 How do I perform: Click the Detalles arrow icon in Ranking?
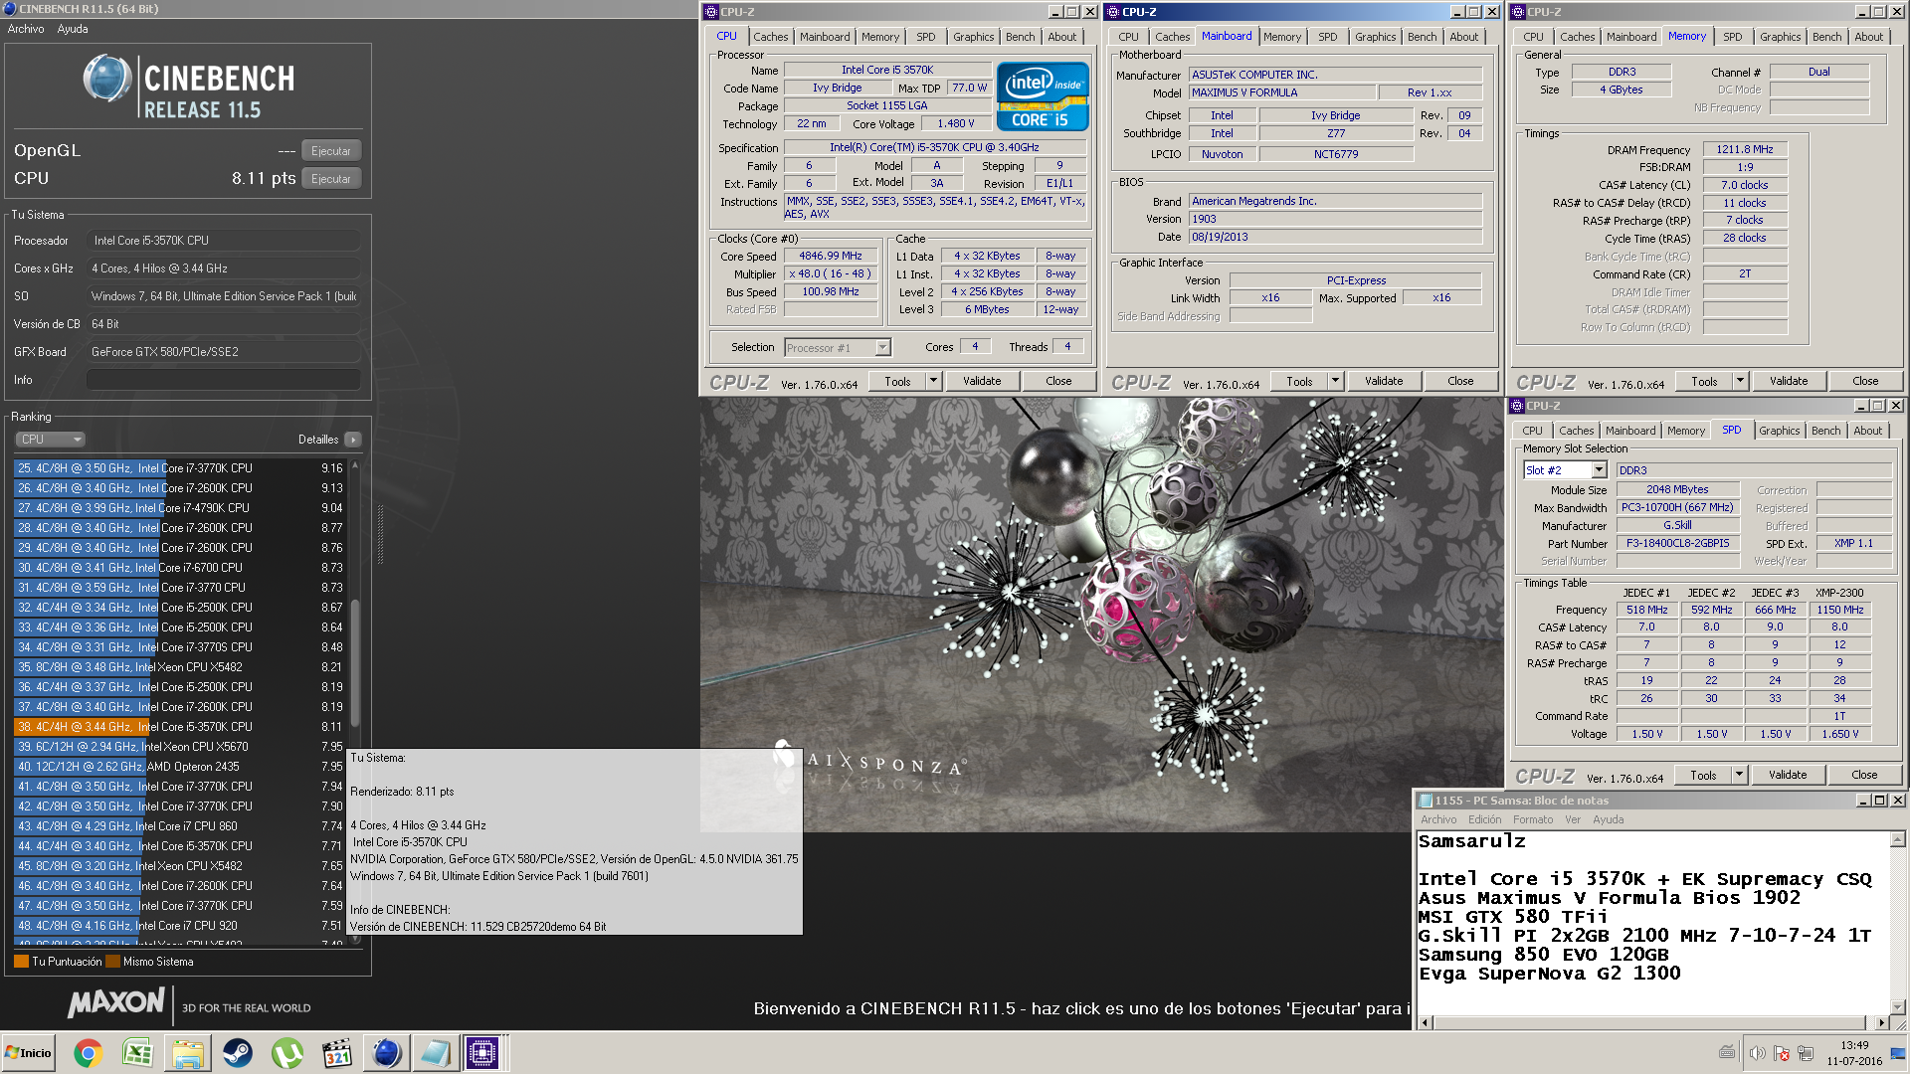click(x=353, y=440)
